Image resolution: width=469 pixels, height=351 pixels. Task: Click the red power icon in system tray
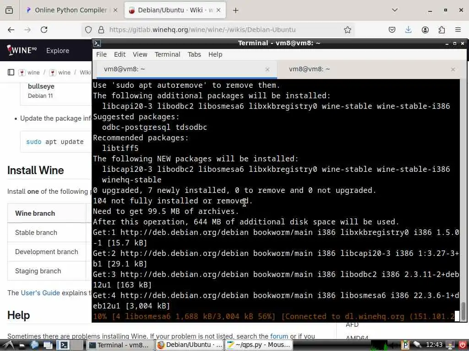462,345
